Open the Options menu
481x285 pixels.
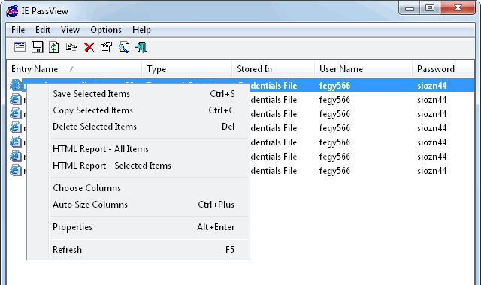pyautogui.click(x=106, y=30)
